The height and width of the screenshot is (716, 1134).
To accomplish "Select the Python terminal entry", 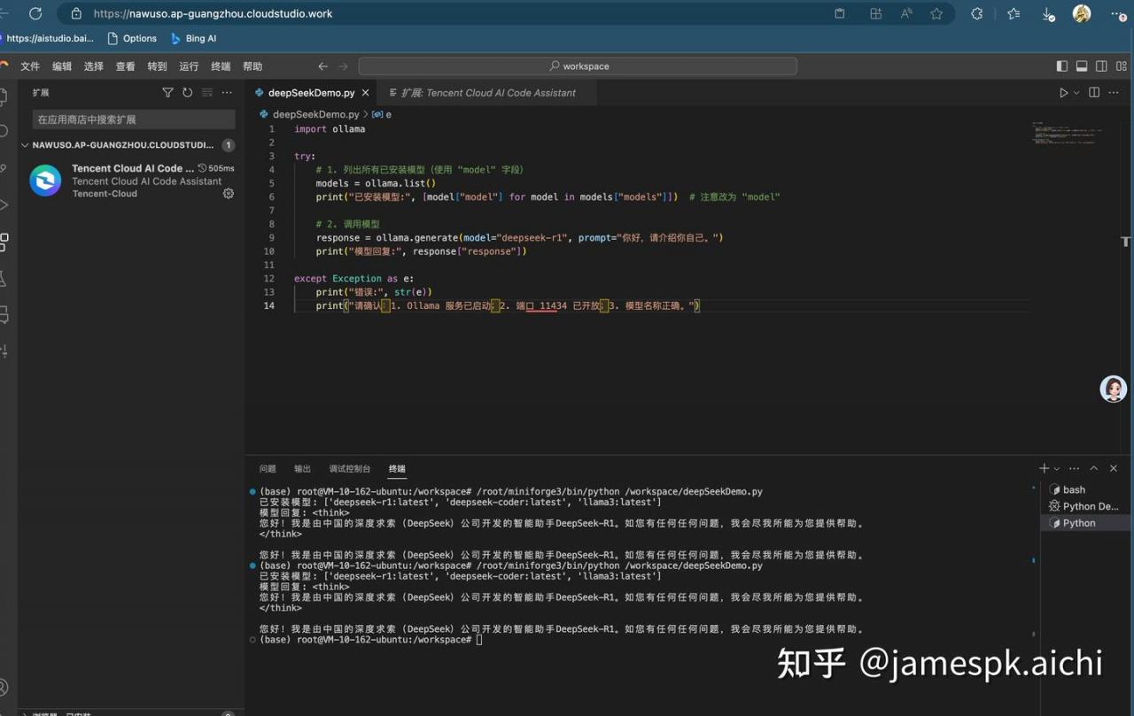I will click(x=1086, y=523).
